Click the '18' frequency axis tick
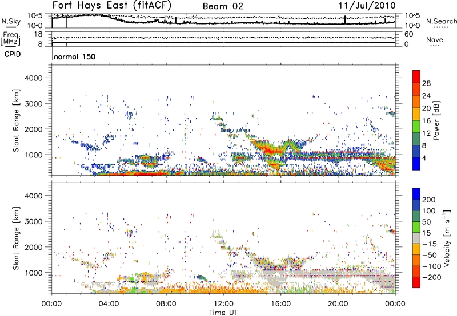The image size is (457, 316). pyautogui.click(x=38, y=34)
